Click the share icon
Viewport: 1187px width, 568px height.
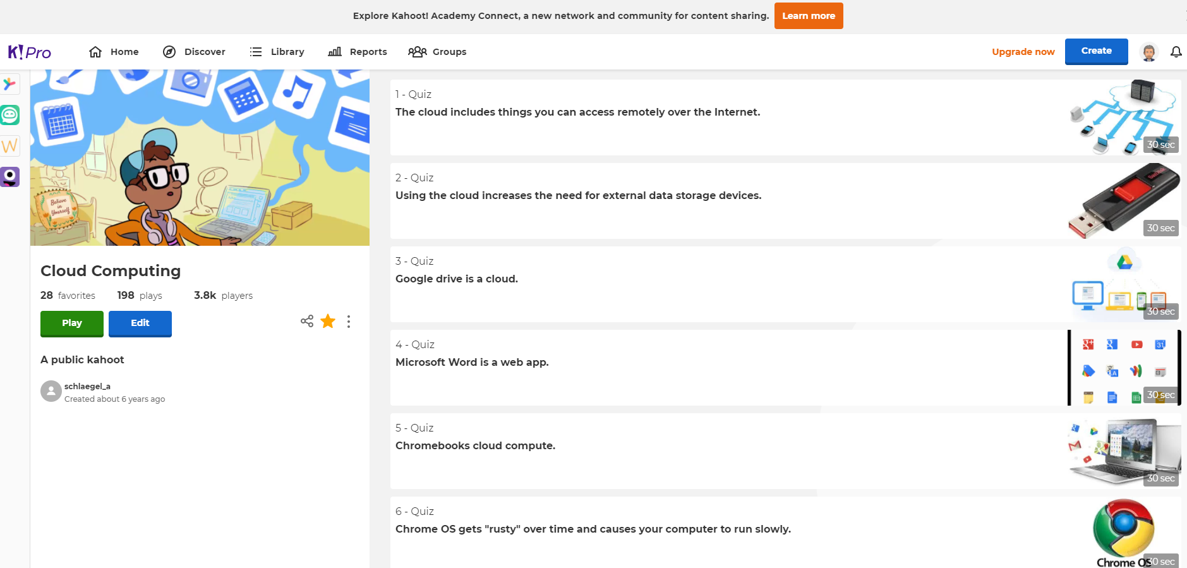pyautogui.click(x=307, y=321)
